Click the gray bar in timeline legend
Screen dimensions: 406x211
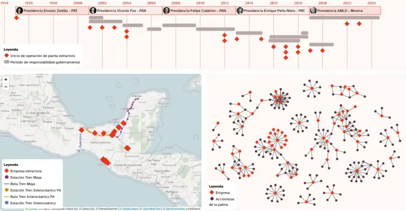pyautogui.click(x=6, y=62)
